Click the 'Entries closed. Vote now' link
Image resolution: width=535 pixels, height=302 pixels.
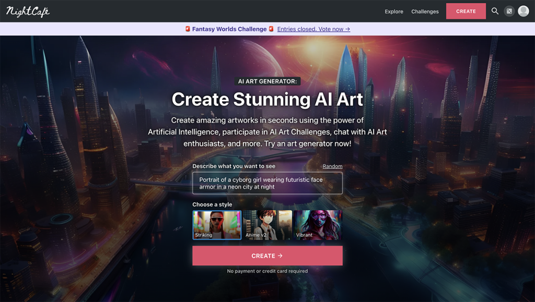(x=313, y=29)
